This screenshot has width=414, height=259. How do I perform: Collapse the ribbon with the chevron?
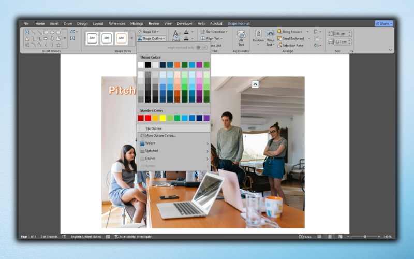390,50
